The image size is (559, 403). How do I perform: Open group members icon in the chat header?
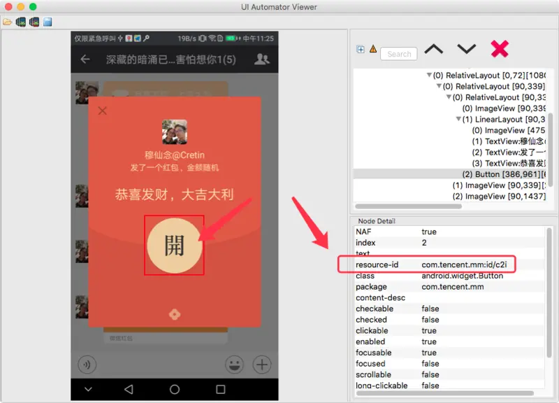point(261,59)
